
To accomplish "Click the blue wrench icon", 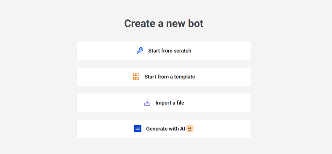I will click(140, 51).
